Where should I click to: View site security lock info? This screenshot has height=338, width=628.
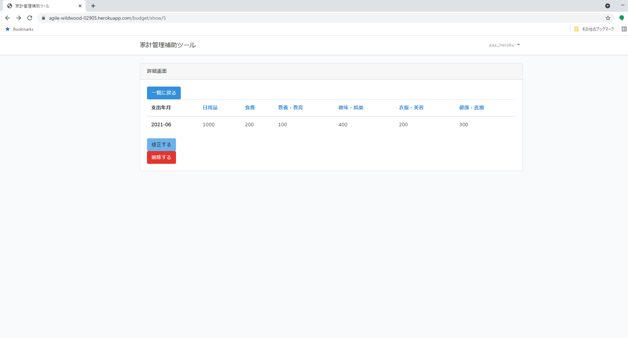tap(43, 18)
